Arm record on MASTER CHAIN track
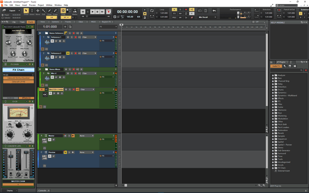 point(73,90)
